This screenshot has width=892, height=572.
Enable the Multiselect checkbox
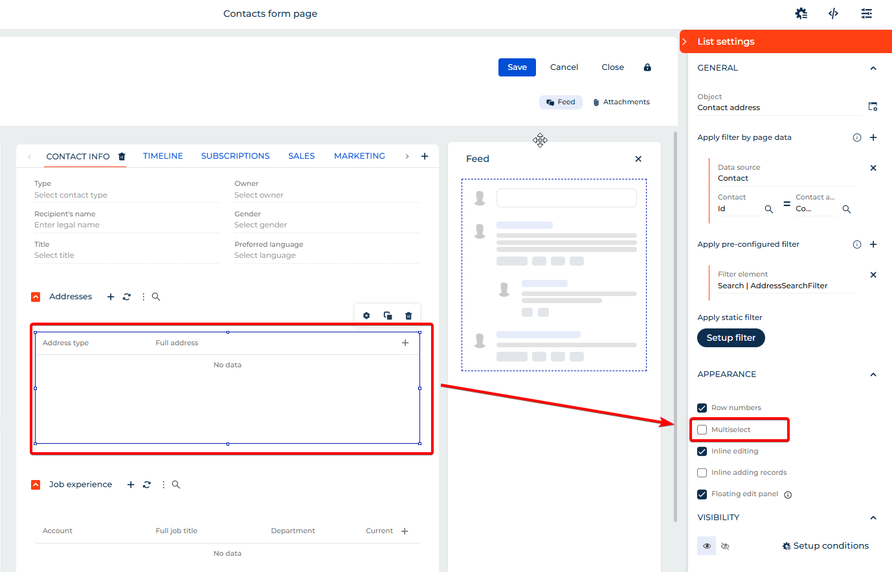[702, 429]
